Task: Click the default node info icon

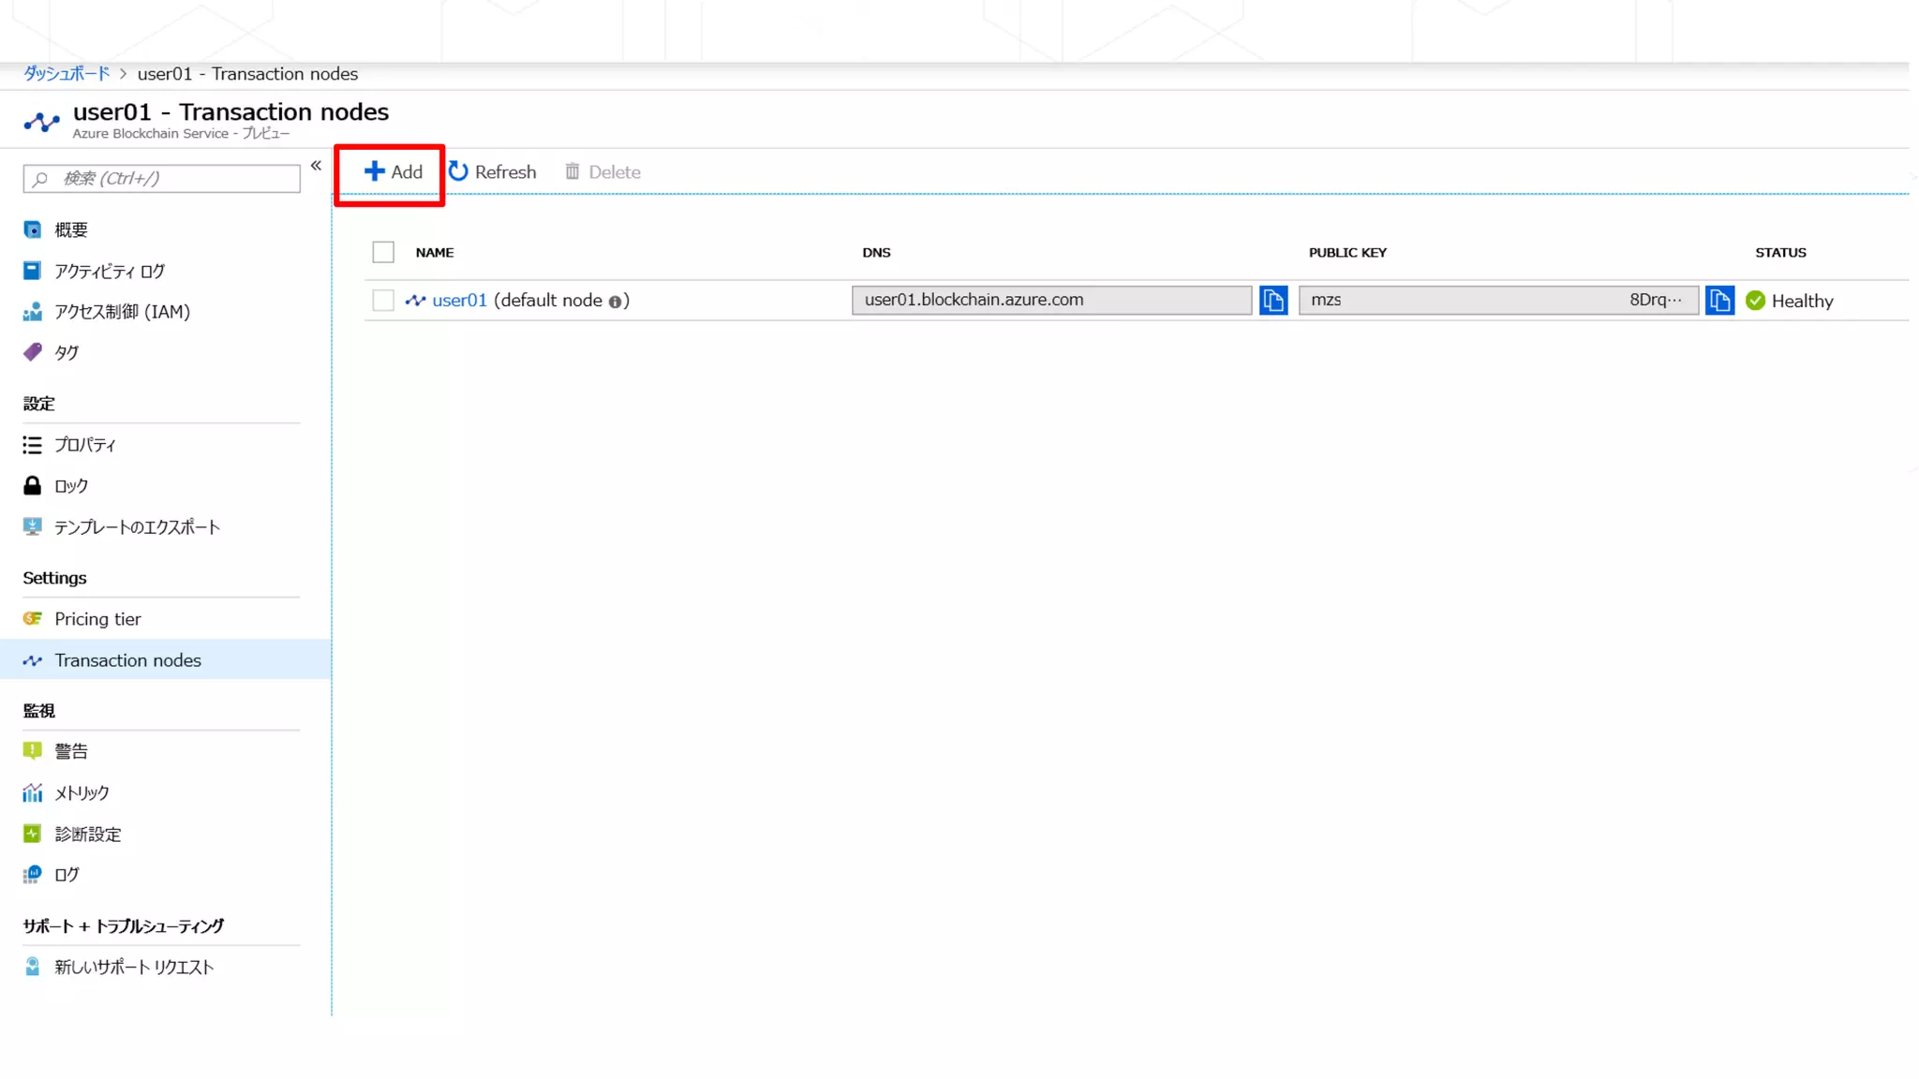Action: tap(615, 302)
